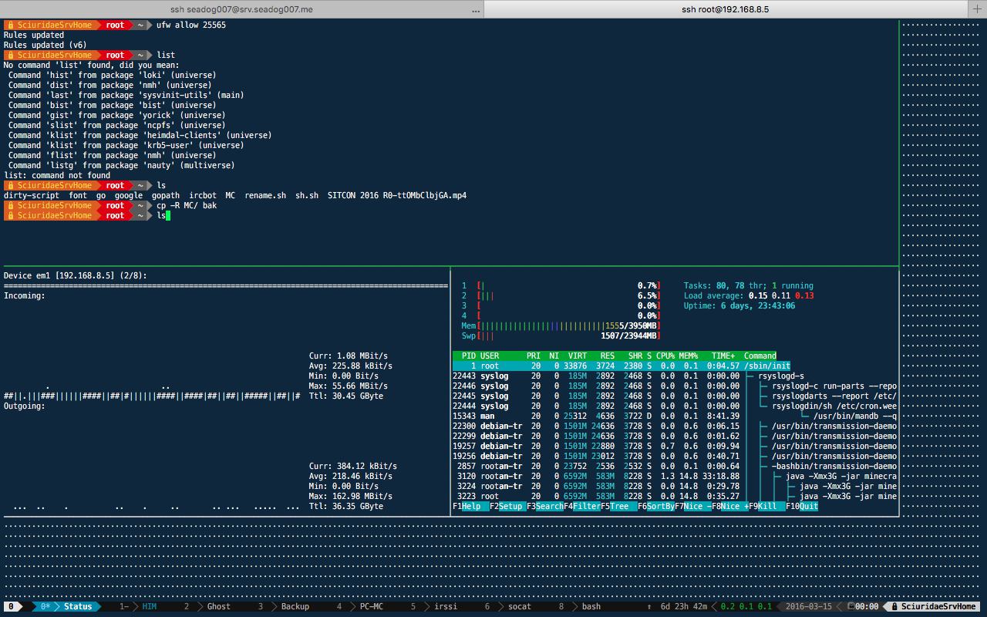Go to tmux window 8 bash
This screenshot has width=987, height=617.
pyautogui.click(x=580, y=607)
